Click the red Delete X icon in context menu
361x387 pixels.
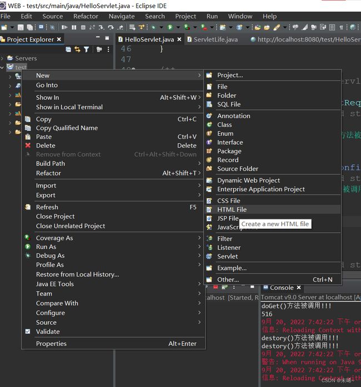click(x=28, y=145)
